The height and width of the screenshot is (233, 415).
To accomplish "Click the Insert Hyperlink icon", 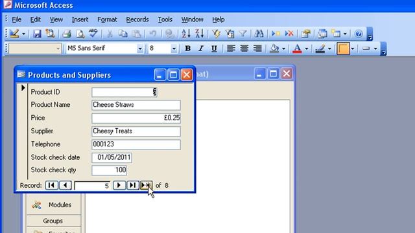I will click(x=169, y=34).
